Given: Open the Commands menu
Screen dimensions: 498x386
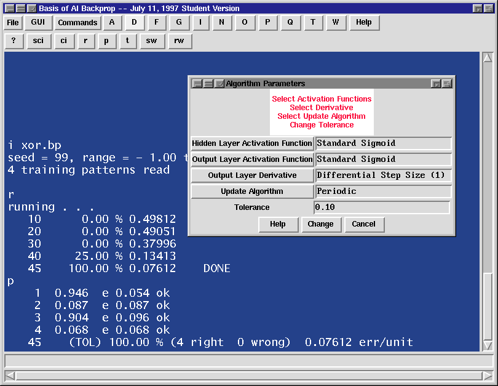Looking at the screenshot, I should pyautogui.click(x=77, y=23).
